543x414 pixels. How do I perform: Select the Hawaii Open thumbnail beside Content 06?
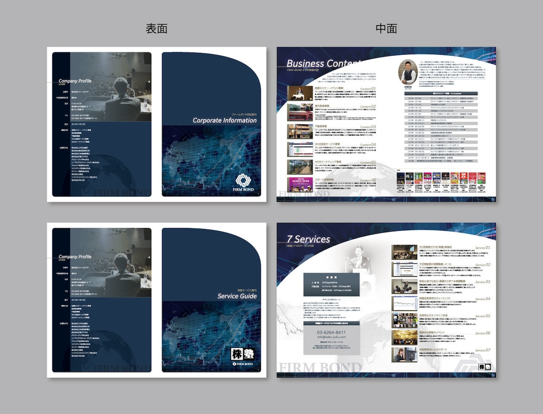[300, 185]
